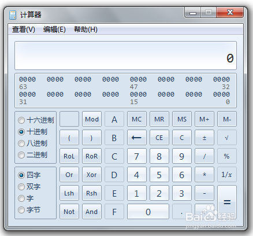Click the hex digit D key
The height and width of the screenshot is (236, 253).
pos(114,175)
